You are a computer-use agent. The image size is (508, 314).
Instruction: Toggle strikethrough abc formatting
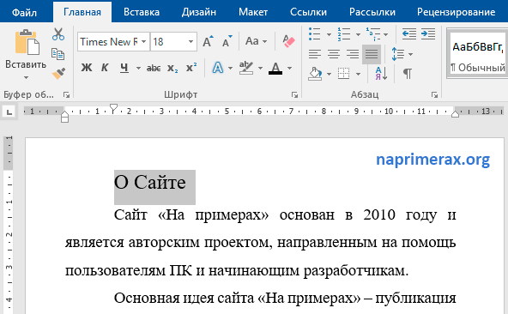[x=154, y=68]
